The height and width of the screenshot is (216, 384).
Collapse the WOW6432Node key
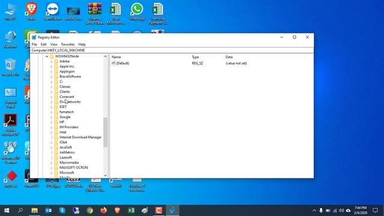click(x=47, y=56)
